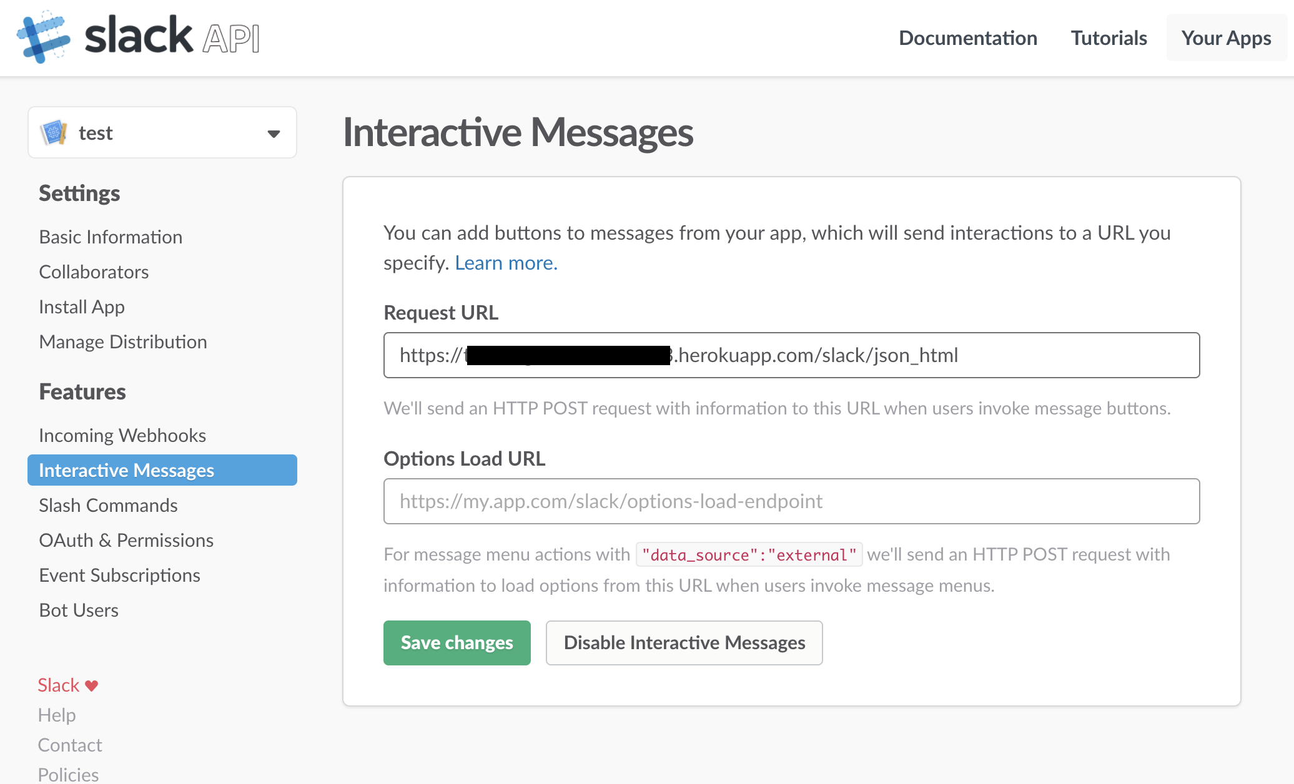Go to Your Apps
1294x784 pixels.
pos(1225,37)
